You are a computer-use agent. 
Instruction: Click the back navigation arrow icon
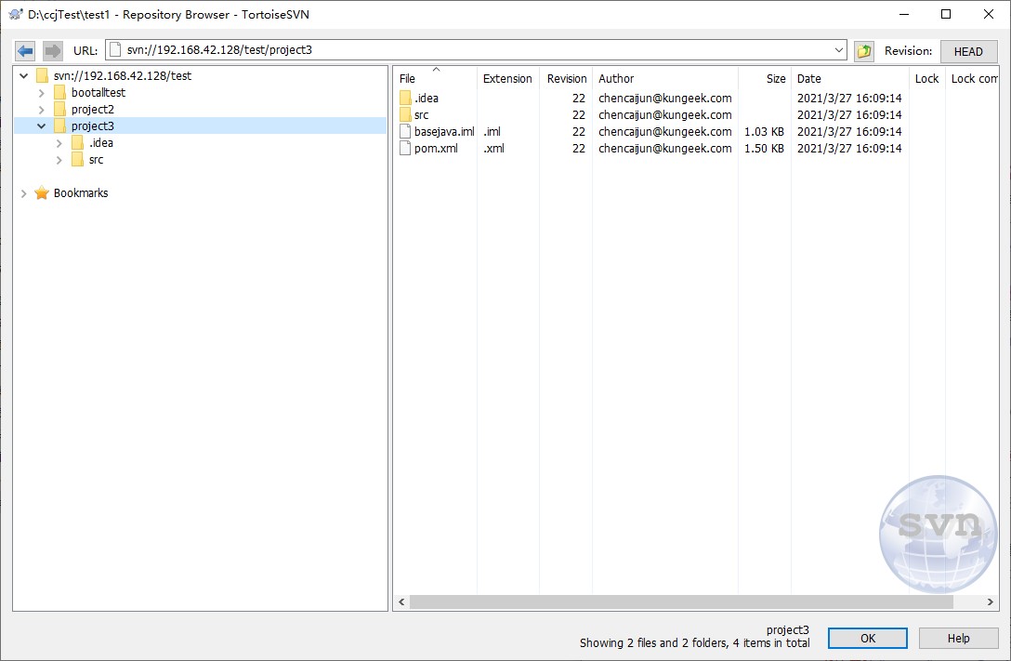26,50
